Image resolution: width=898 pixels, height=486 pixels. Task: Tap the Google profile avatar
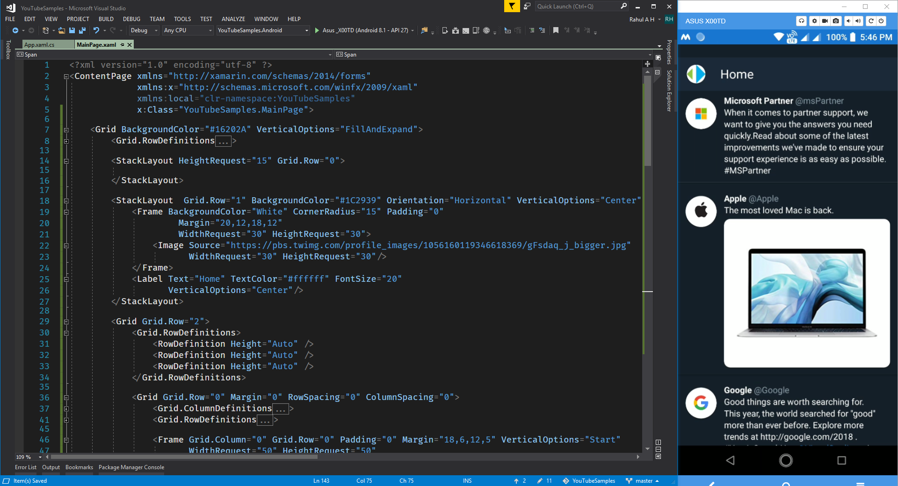(x=701, y=402)
